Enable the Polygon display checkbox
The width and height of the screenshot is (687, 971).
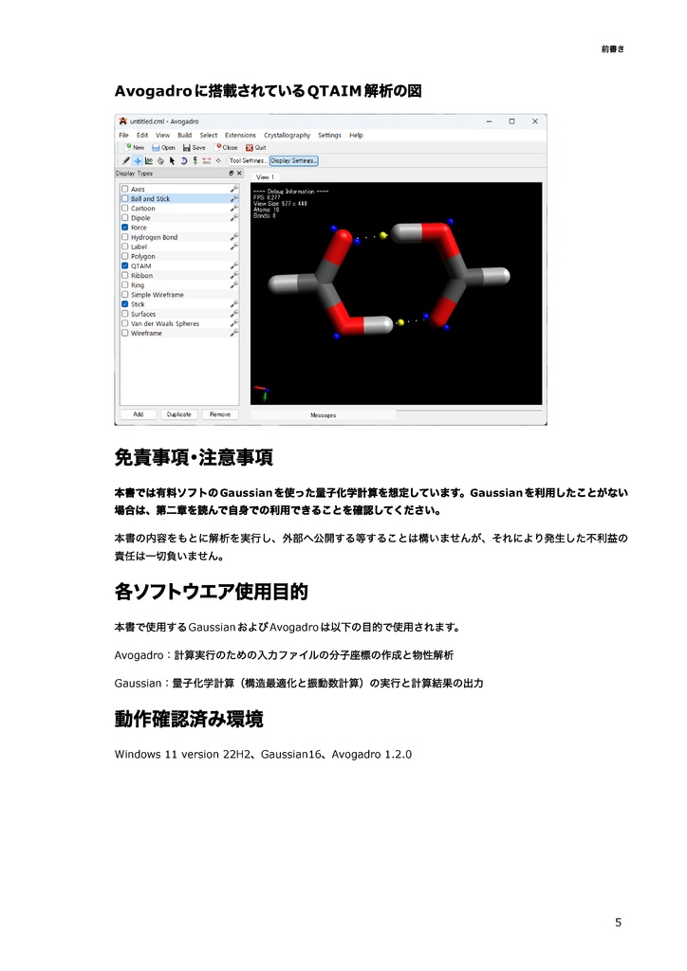(125, 256)
